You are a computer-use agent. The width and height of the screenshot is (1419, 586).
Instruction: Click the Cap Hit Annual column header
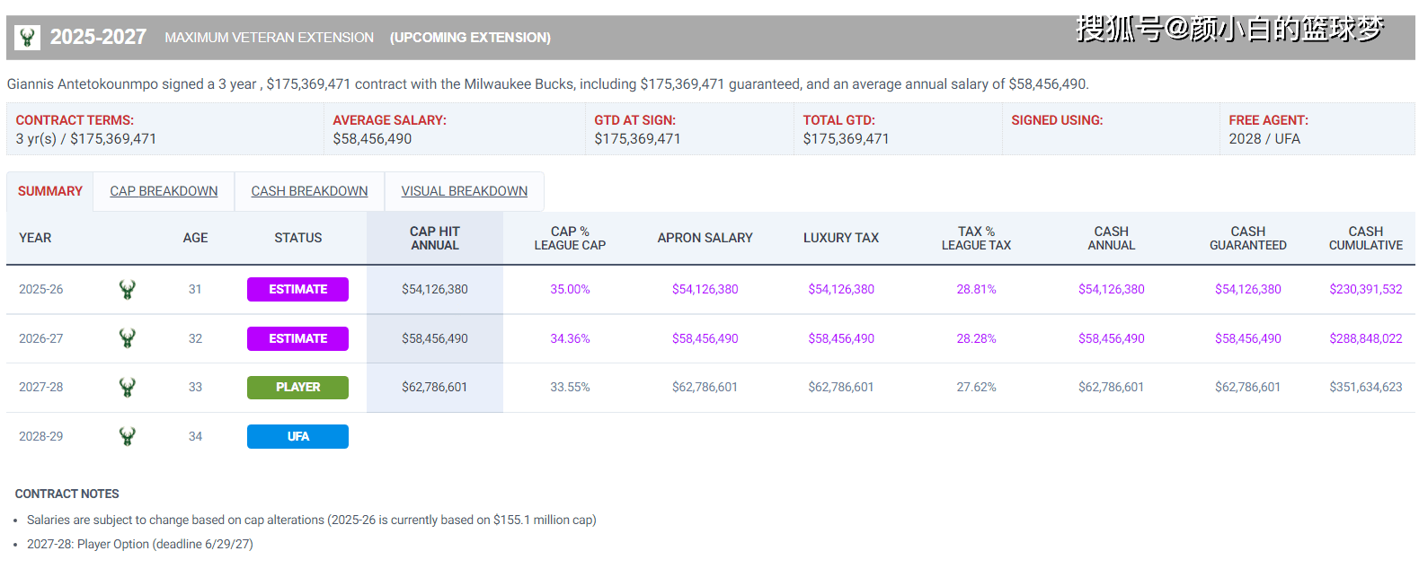click(x=435, y=238)
